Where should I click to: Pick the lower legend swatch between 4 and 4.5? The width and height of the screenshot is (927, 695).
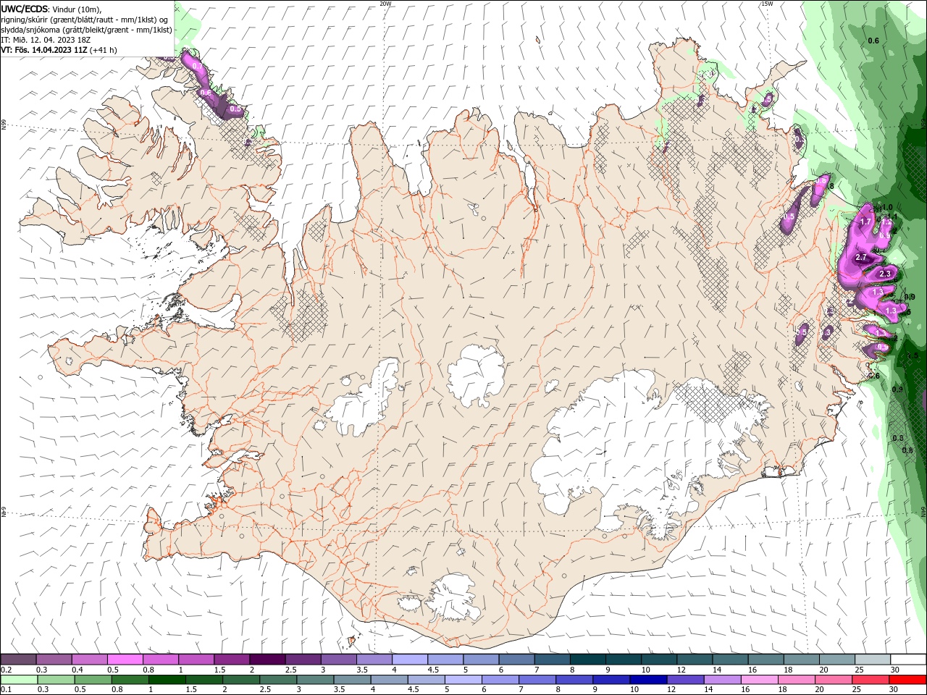pos(389,680)
